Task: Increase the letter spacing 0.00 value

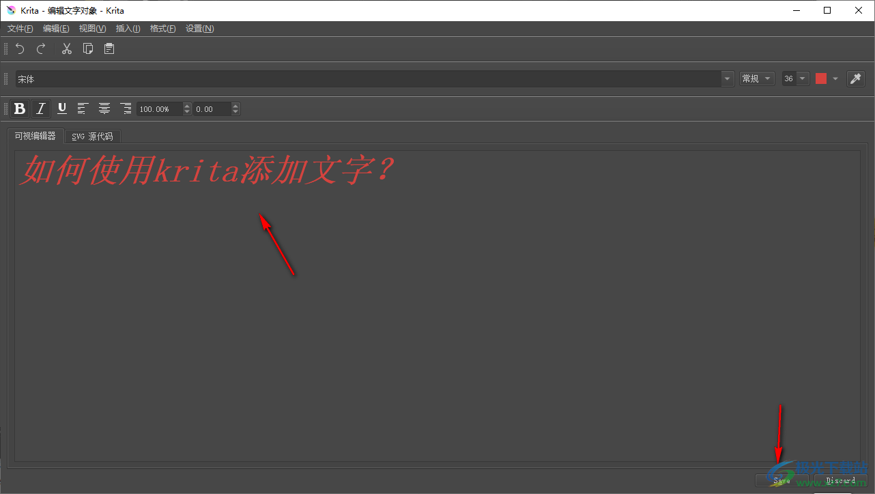Action: pyautogui.click(x=235, y=106)
